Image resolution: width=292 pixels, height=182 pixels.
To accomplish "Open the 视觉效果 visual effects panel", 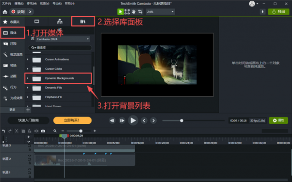I will coord(12,54).
